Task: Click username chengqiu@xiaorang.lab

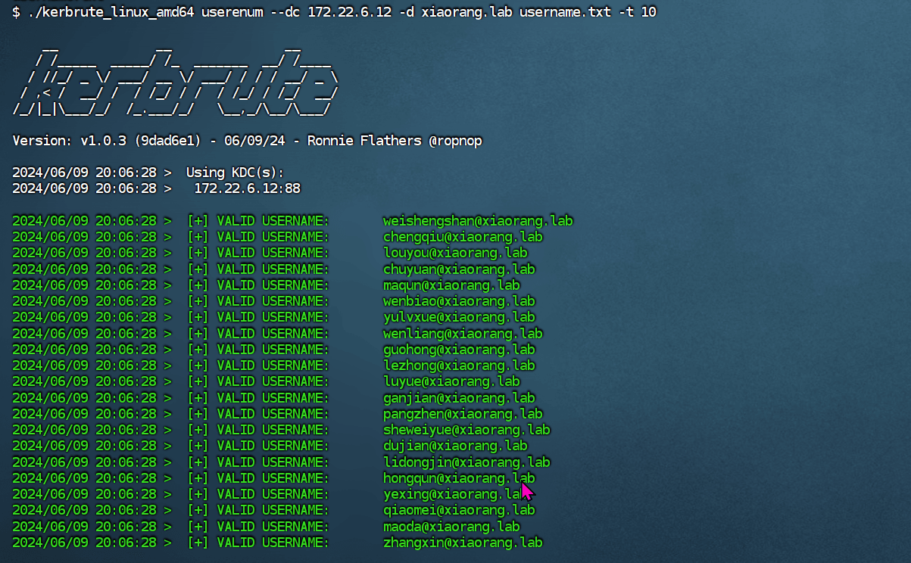Action: (x=462, y=237)
